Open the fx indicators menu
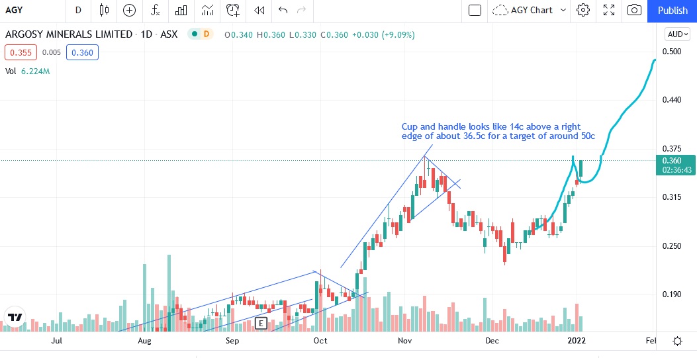 (155, 10)
